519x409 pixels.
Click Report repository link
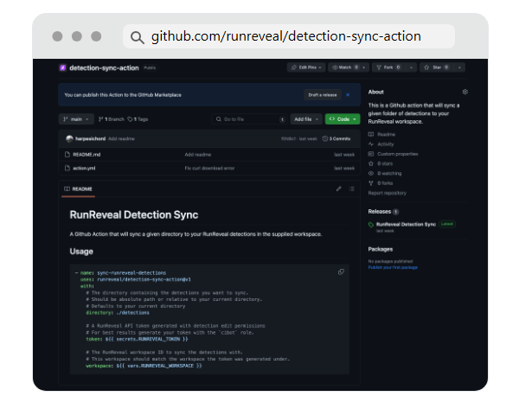pos(387,193)
